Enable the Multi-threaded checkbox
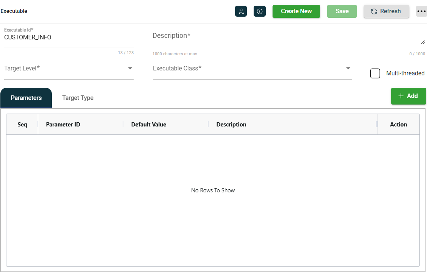The width and height of the screenshot is (427, 273). point(375,73)
